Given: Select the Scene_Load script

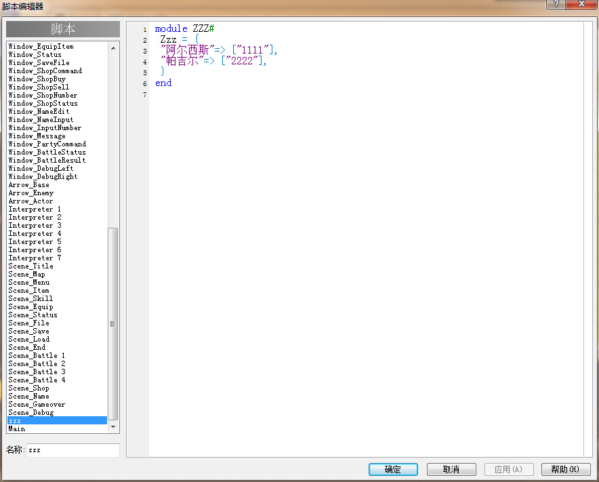Looking at the screenshot, I should [x=57, y=339].
